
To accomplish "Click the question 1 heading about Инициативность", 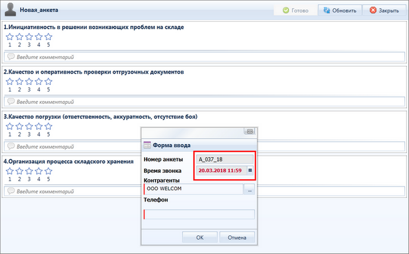I will tap(93, 27).
